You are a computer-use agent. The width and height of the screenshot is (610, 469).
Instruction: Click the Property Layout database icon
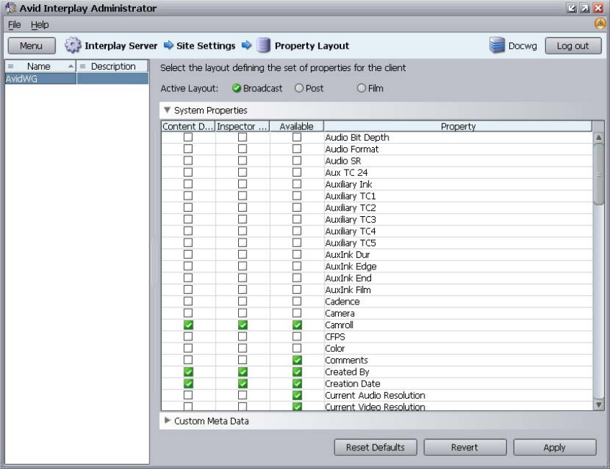(x=263, y=45)
